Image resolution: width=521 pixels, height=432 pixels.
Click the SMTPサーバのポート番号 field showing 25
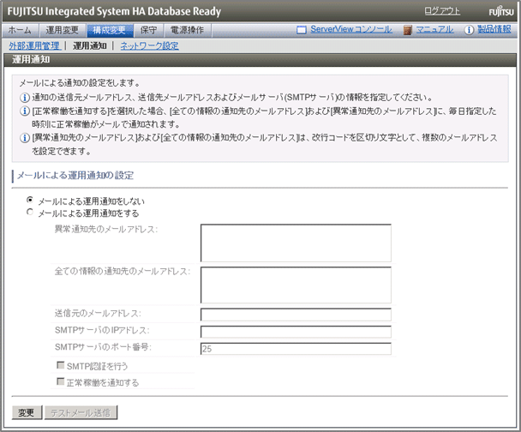(x=296, y=349)
